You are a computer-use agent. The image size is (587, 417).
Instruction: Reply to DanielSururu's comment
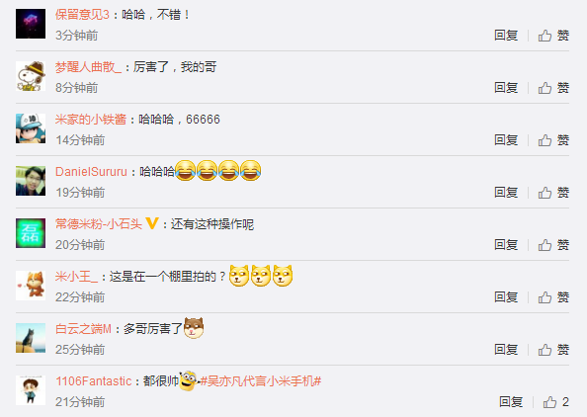click(x=506, y=193)
